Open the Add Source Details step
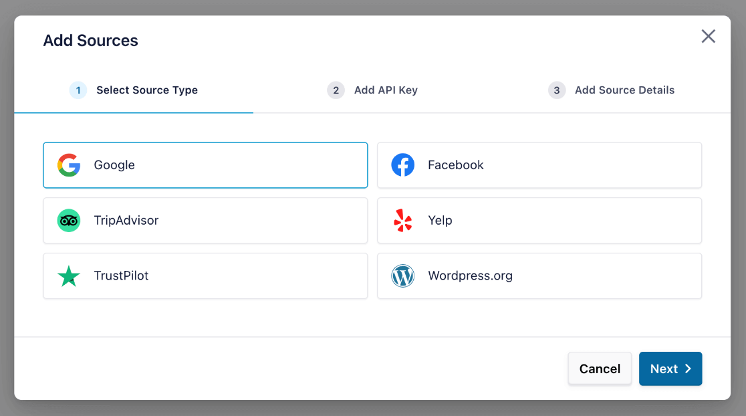 pos(624,90)
